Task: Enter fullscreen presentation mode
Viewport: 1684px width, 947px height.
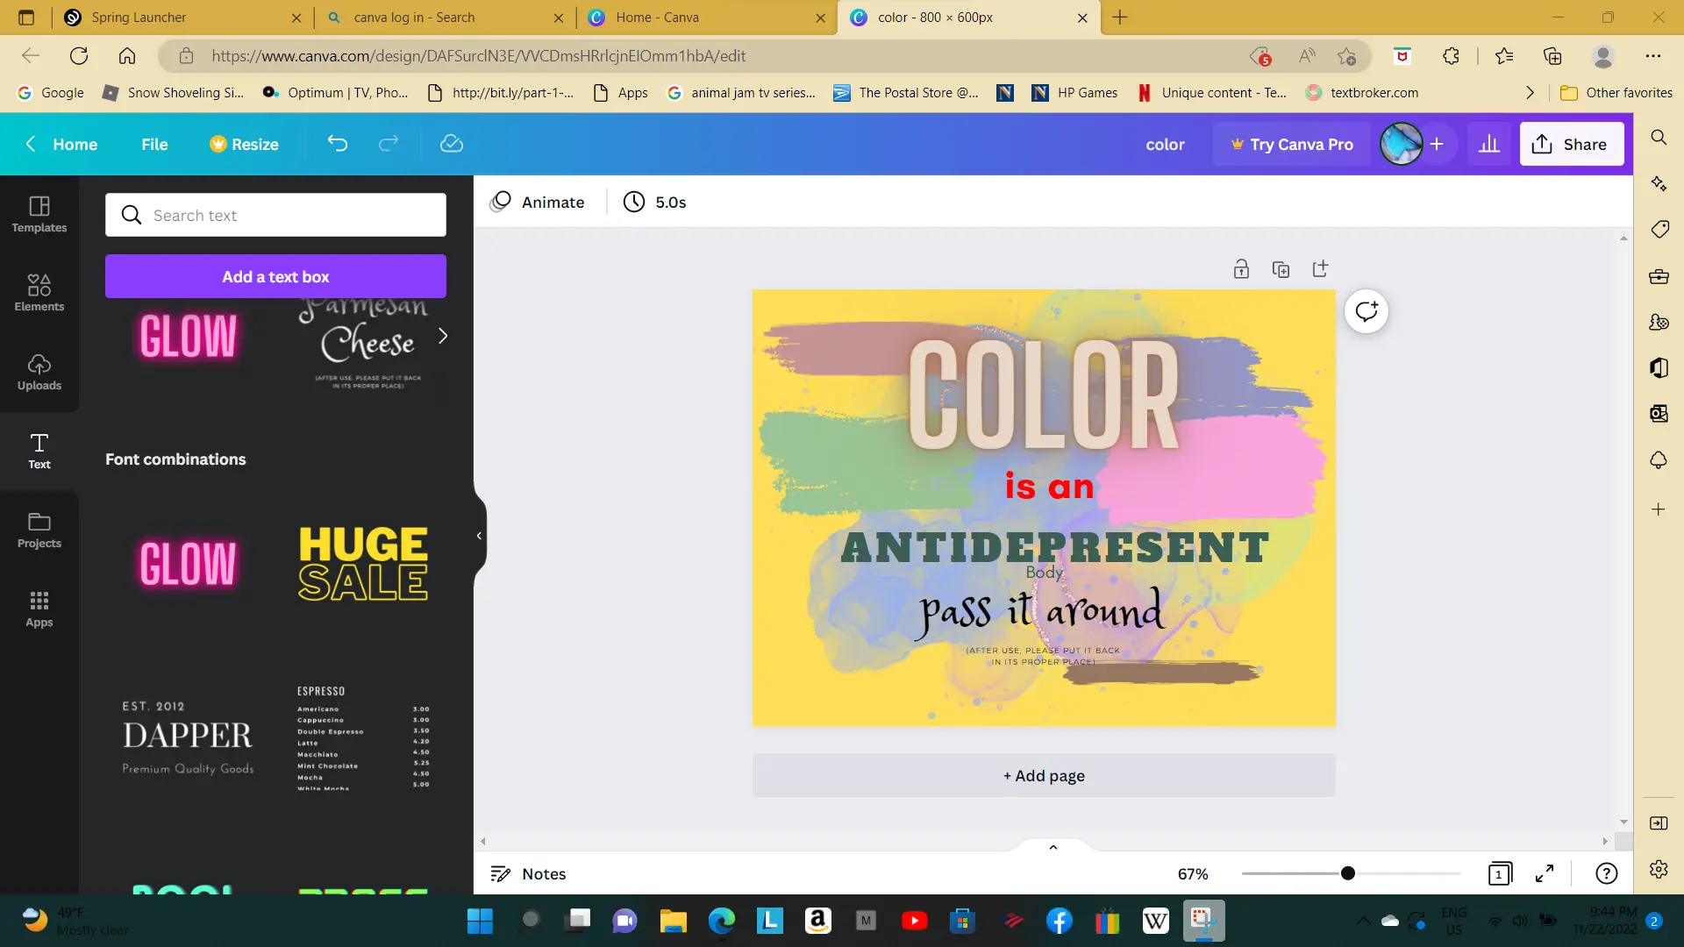Action: pyautogui.click(x=1545, y=873)
